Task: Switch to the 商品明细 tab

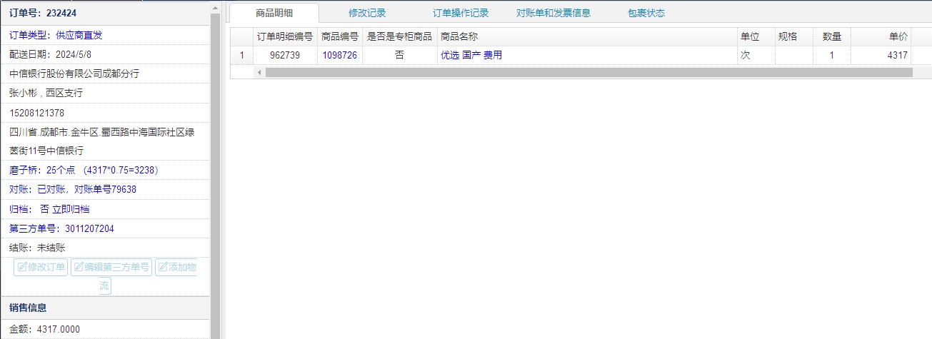Action: (274, 13)
